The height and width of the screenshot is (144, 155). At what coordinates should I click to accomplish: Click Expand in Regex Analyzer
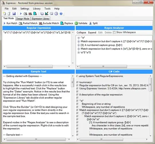tap(92, 33)
